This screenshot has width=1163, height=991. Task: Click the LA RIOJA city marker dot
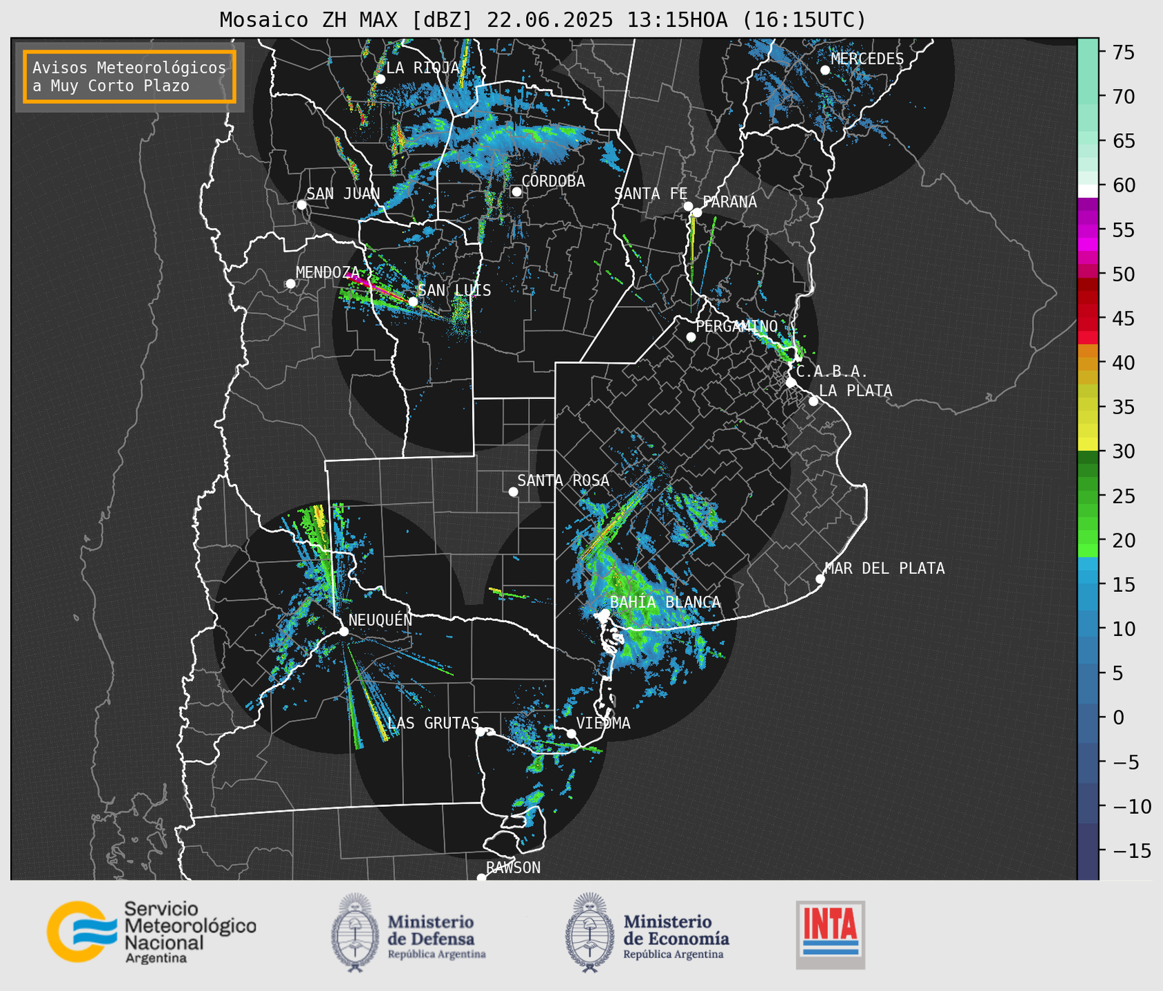pyautogui.click(x=380, y=79)
